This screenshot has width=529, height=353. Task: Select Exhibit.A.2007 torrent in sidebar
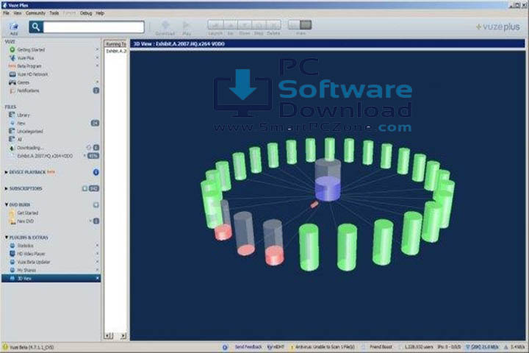point(45,156)
